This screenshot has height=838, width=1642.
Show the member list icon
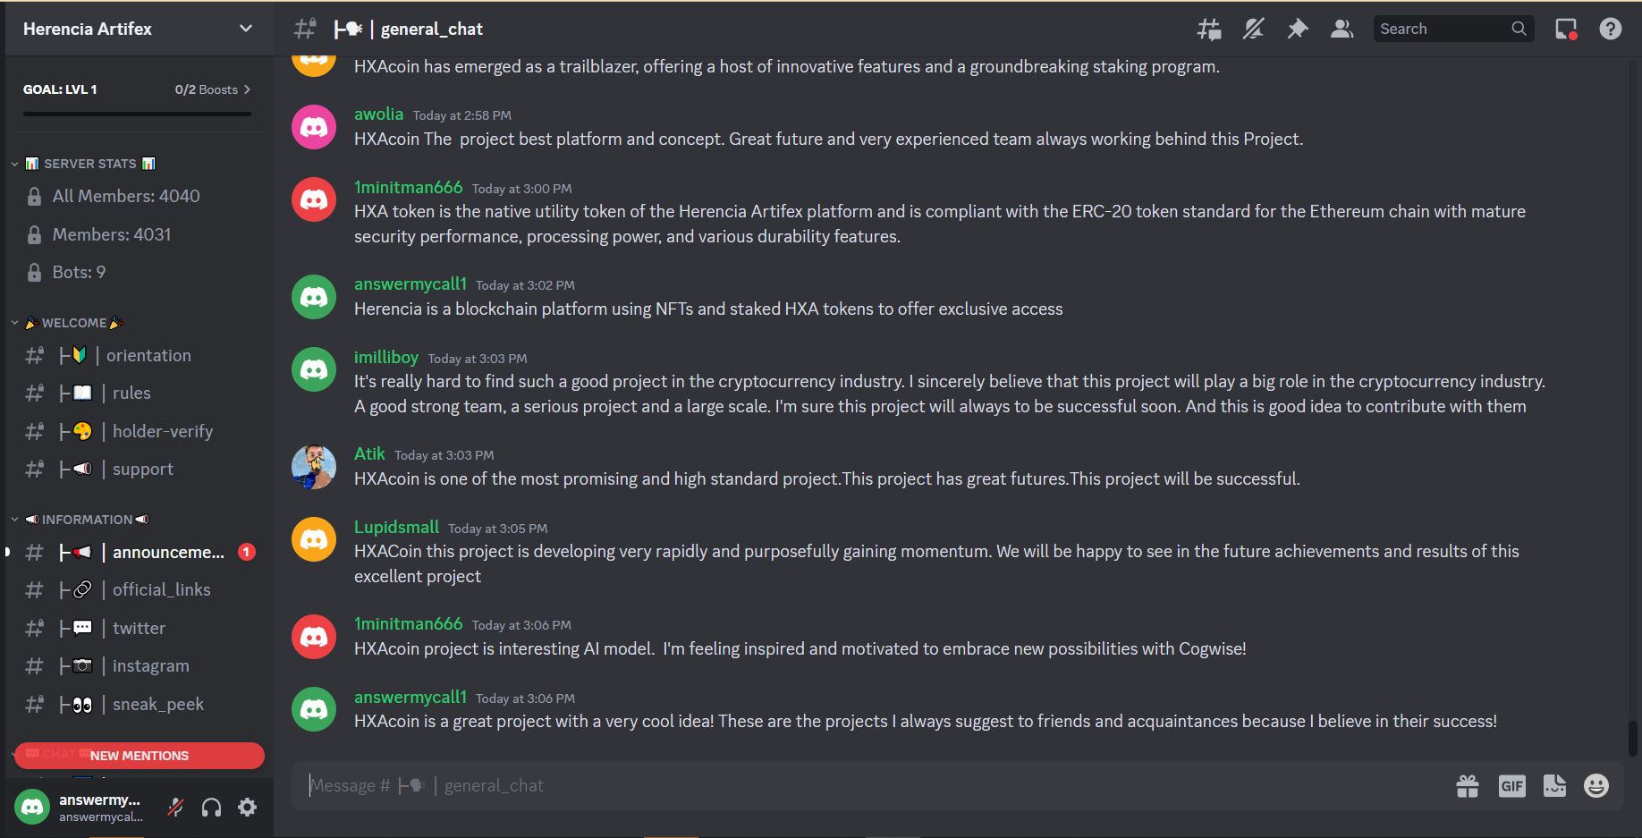click(1342, 30)
